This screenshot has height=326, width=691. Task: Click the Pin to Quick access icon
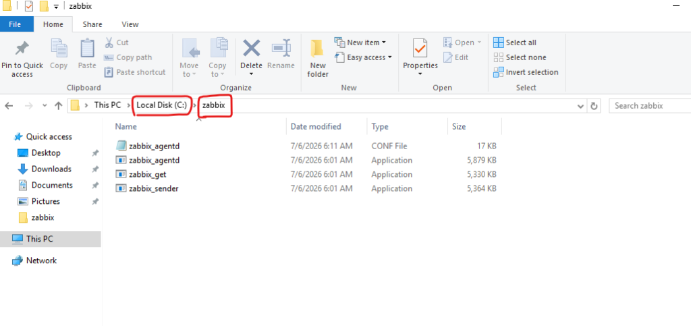click(x=22, y=49)
